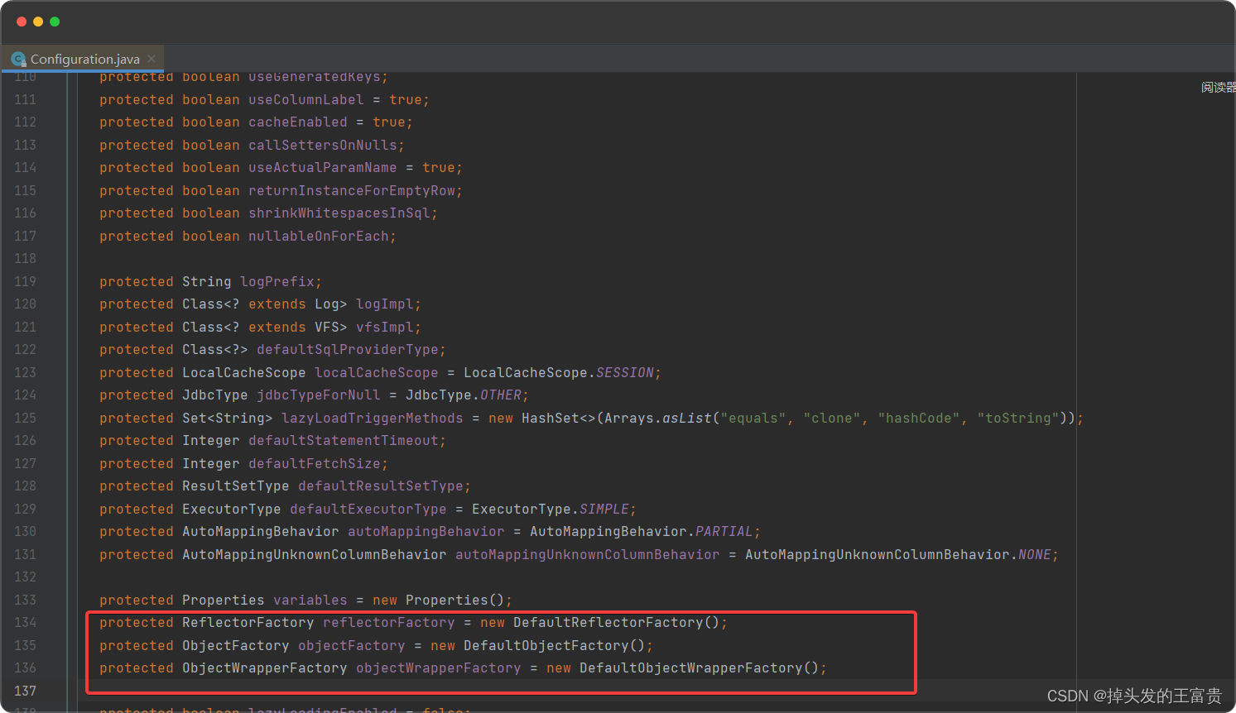Screen dimensions: 1236x713
Task: Click the "hashCode" string literal
Action: pyautogui.click(x=919, y=418)
